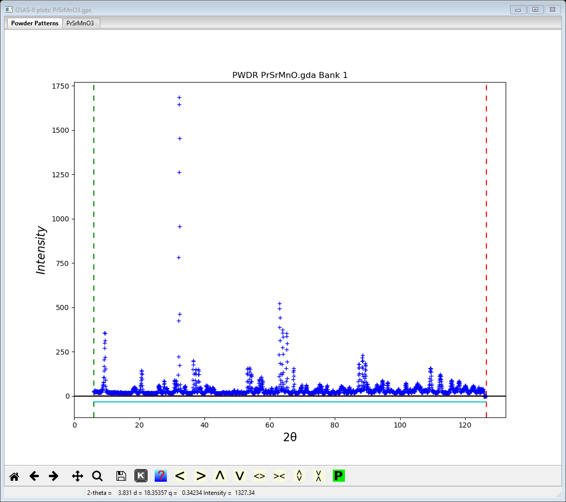Click the 2θ x-axis label

(x=290, y=437)
